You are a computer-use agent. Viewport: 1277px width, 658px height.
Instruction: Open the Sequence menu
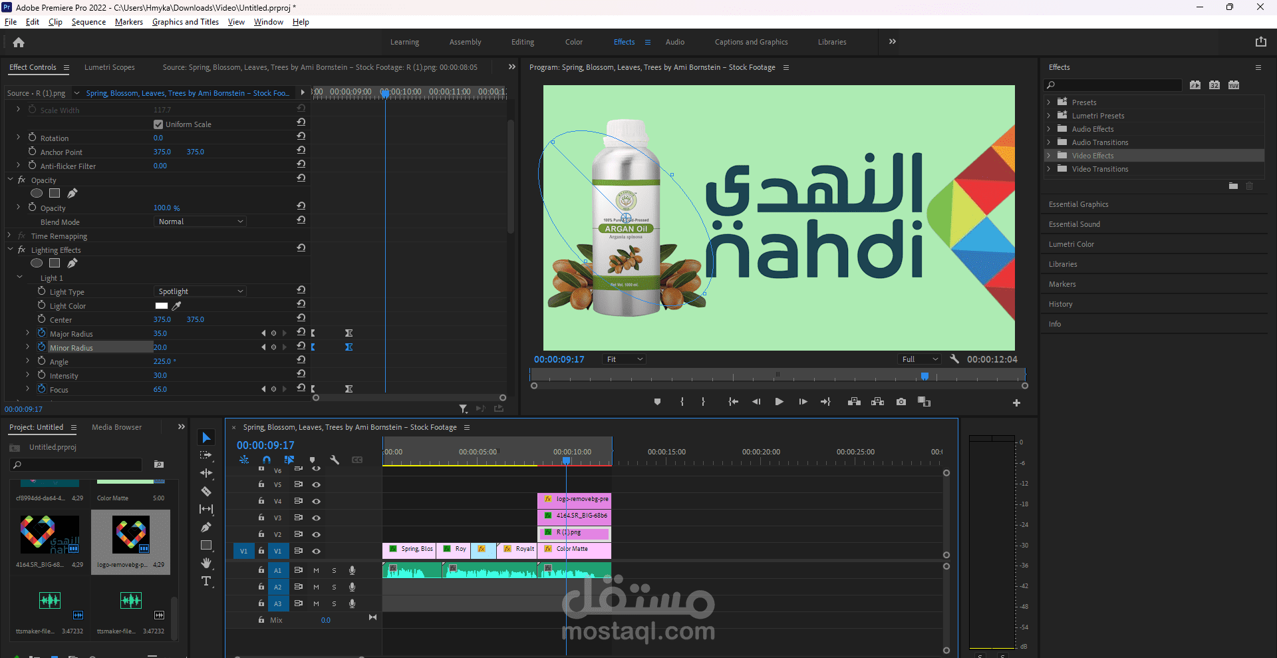(x=88, y=22)
